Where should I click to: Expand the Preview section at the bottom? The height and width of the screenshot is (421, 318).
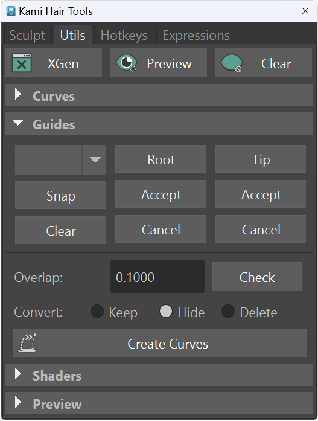pyautogui.click(x=159, y=403)
